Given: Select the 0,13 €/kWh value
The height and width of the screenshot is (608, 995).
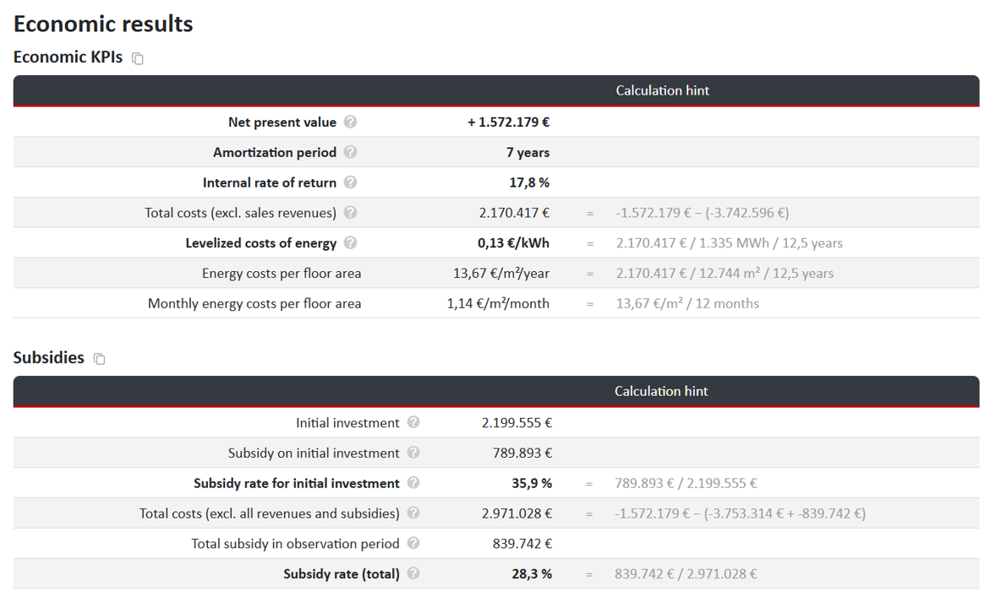Looking at the screenshot, I should [513, 243].
